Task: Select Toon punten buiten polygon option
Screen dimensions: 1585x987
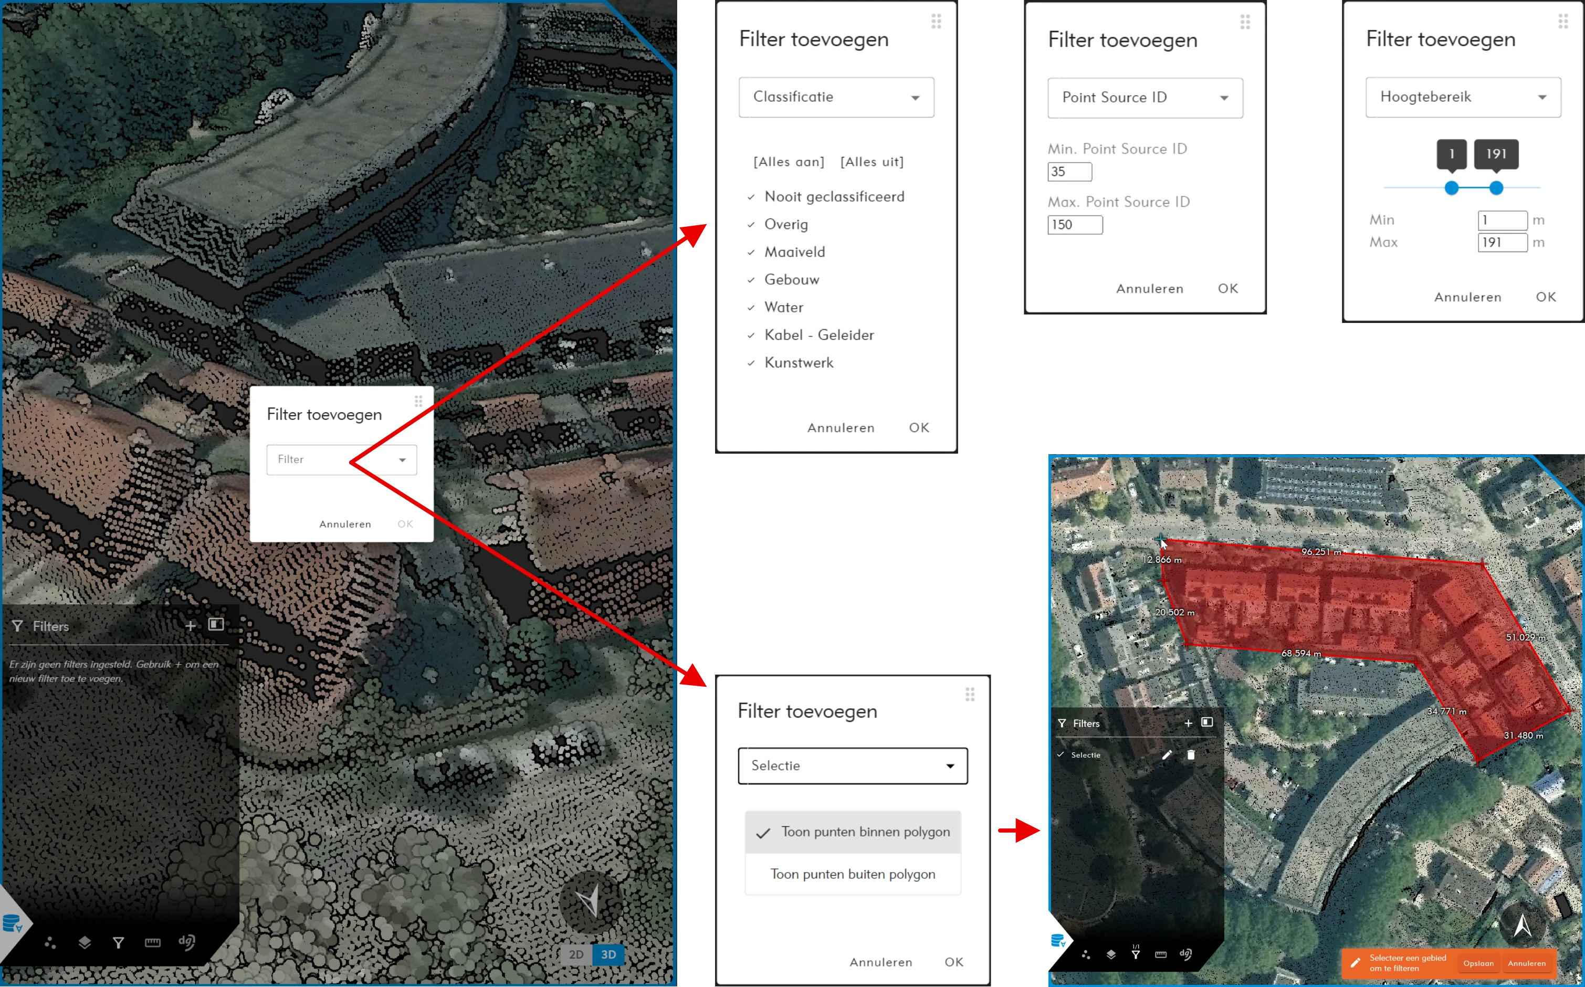Action: tap(852, 874)
